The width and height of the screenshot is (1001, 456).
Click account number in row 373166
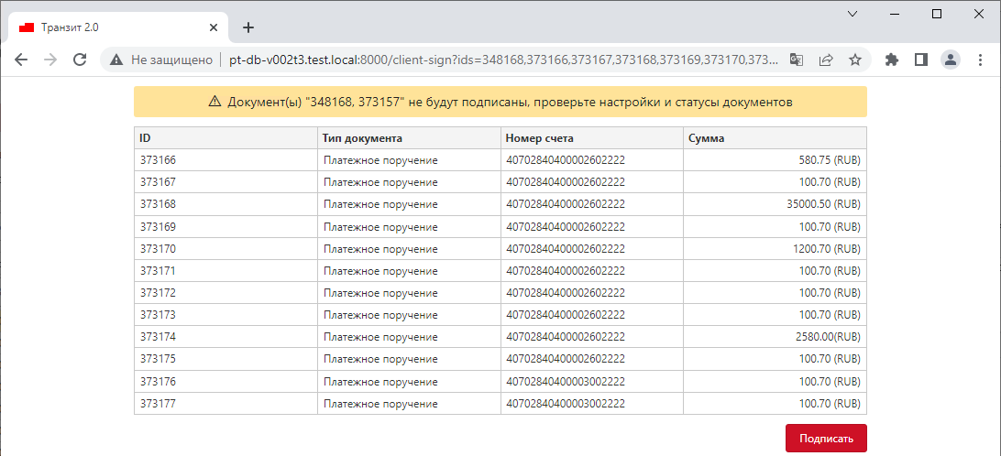592,160
